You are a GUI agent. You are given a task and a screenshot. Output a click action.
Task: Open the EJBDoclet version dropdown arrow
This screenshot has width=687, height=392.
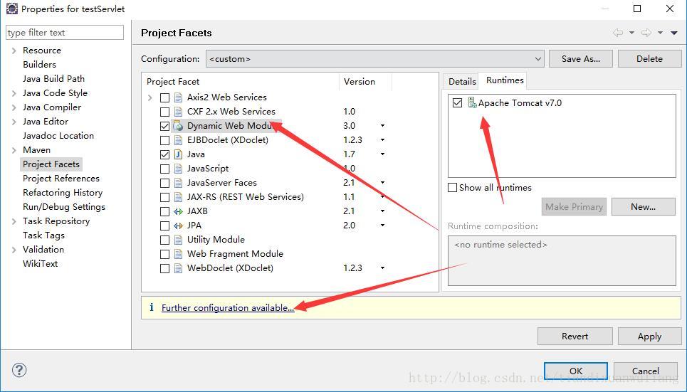[x=382, y=139]
